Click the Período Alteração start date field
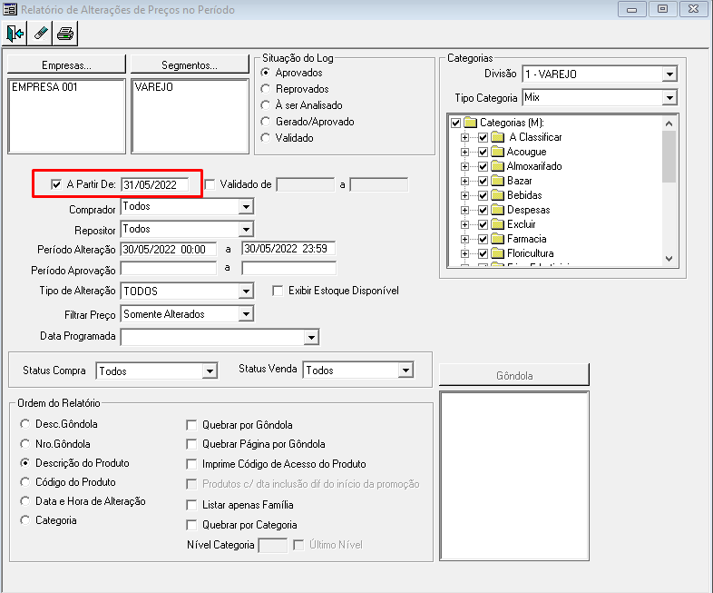The width and height of the screenshot is (713, 593). pyautogui.click(x=168, y=250)
